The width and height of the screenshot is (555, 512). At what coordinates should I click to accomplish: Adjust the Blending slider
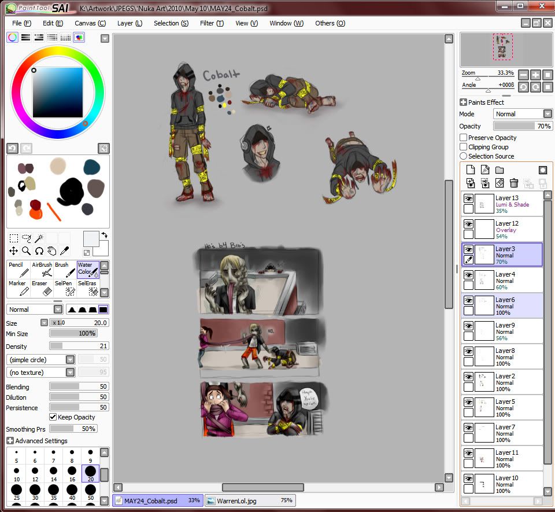click(x=79, y=386)
